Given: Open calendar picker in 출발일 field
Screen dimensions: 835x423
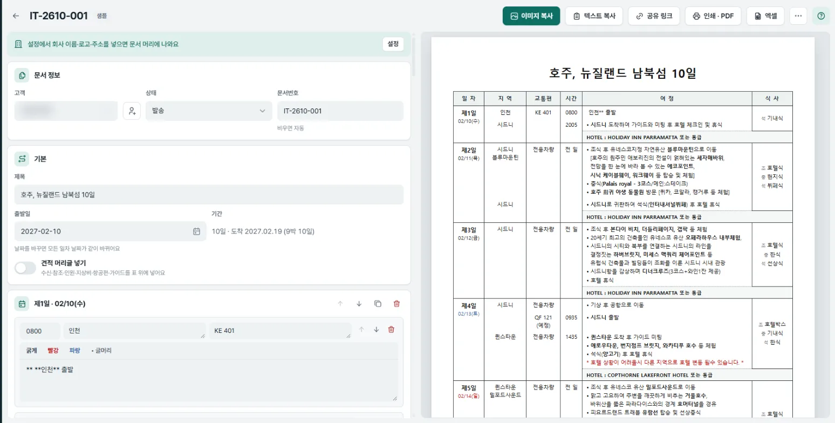Looking at the screenshot, I should pos(196,231).
